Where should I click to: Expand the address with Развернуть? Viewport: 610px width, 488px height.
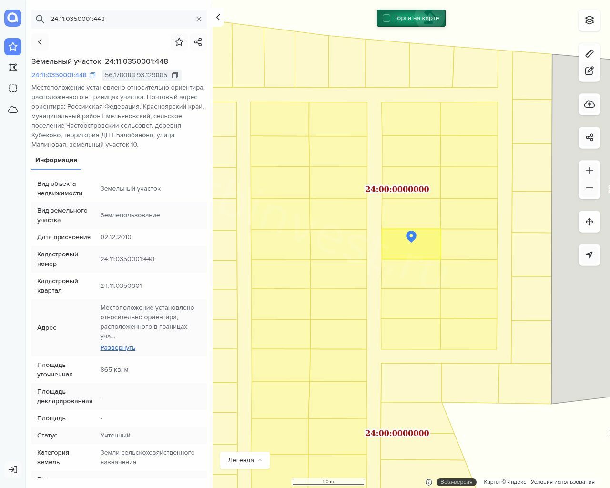pyautogui.click(x=118, y=348)
